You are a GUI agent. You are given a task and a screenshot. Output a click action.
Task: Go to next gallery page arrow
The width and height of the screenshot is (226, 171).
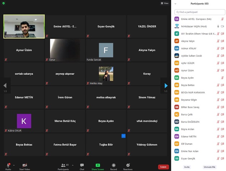pyautogui.click(x=166, y=85)
